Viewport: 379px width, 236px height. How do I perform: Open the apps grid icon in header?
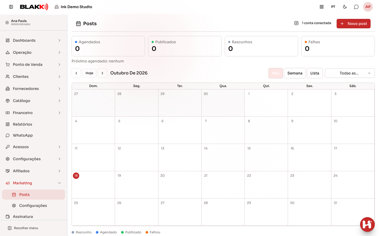(x=322, y=7)
